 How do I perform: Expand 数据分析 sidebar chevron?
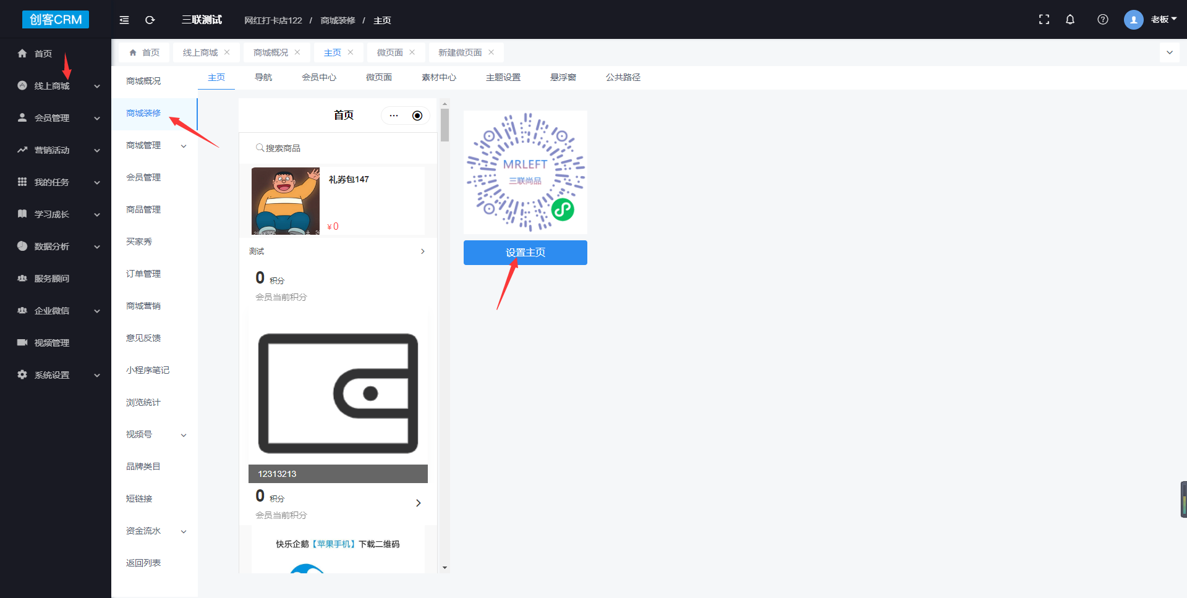click(97, 247)
